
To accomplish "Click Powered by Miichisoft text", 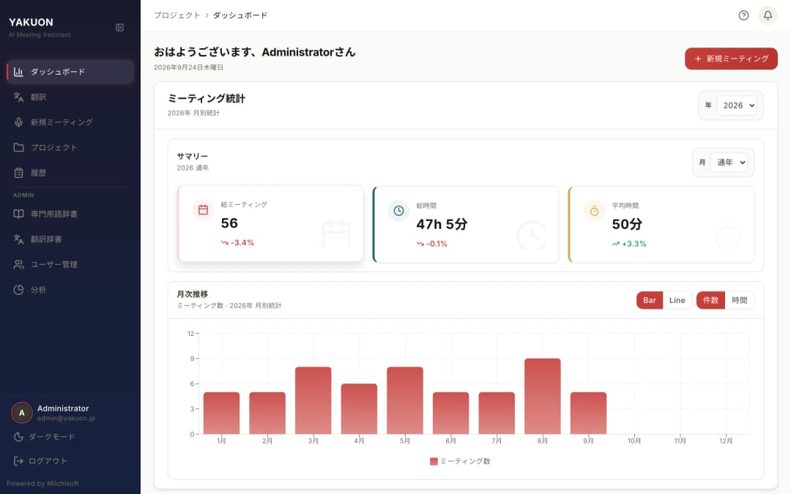I will point(42,484).
